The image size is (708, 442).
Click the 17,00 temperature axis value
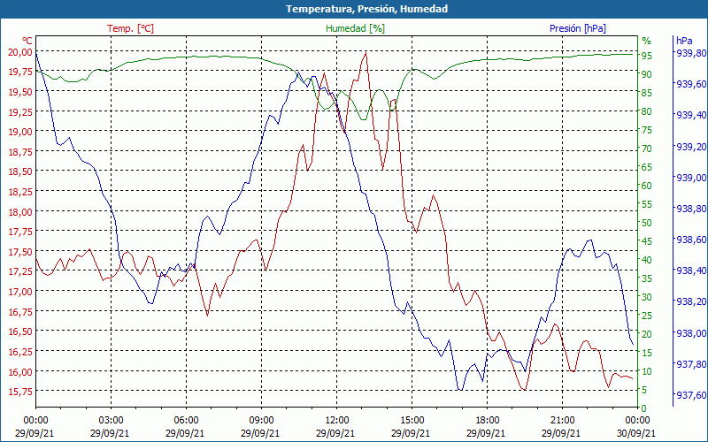pos(19,293)
